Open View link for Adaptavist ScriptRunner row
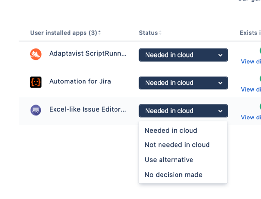261x199 pixels. point(251,62)
